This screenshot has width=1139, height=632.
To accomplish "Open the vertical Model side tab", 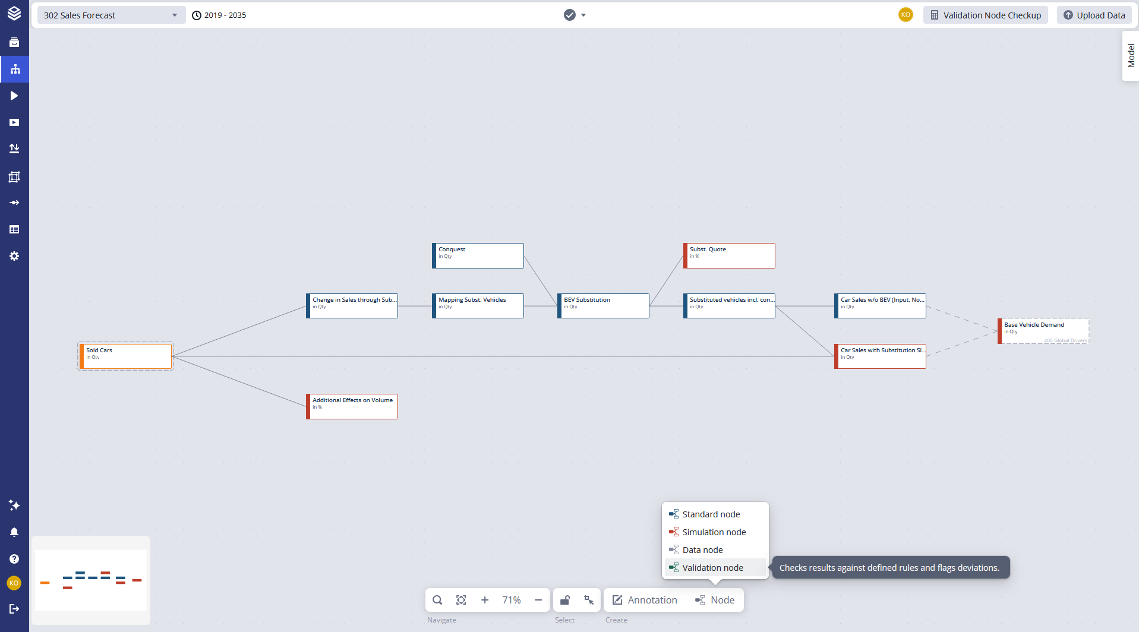I will [x=1131, y=56].
